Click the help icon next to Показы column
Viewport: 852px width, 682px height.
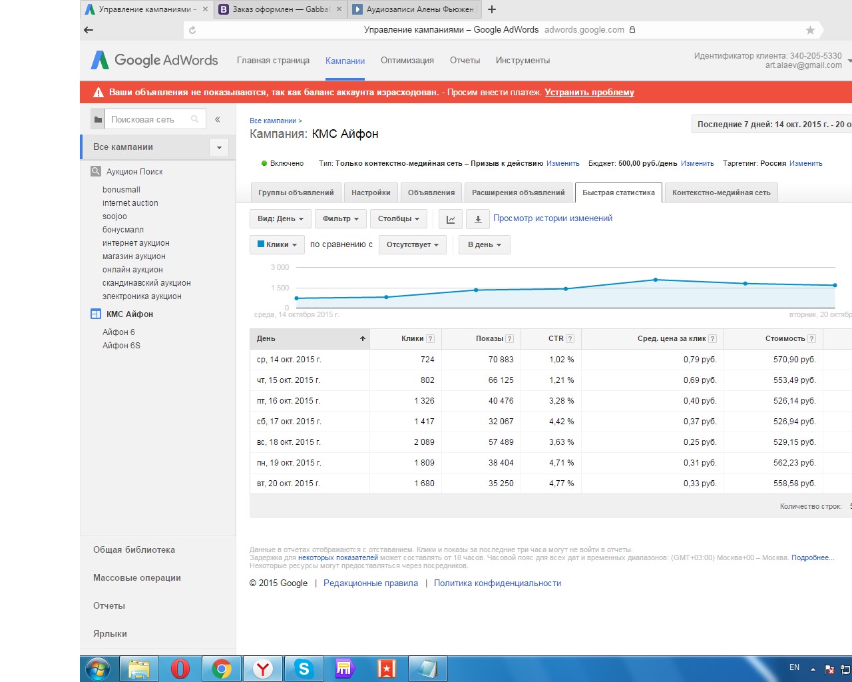click(510, 339)
